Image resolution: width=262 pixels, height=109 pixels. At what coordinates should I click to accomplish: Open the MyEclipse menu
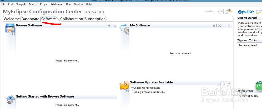click(x=57, y=4)
